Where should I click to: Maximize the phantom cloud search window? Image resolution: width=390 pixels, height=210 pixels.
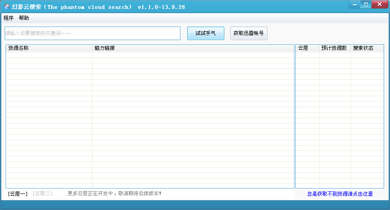point(366,4)
